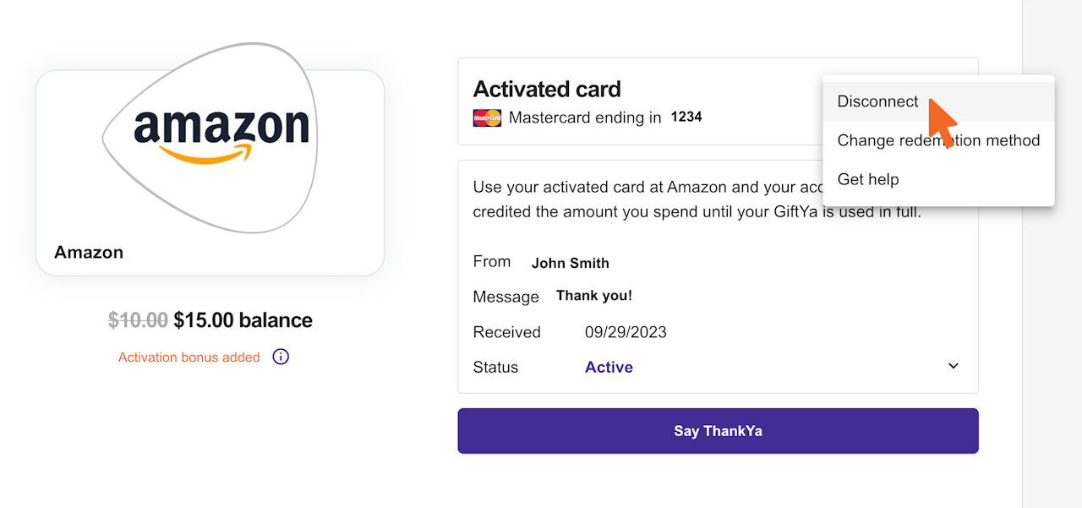Click the activated card usage description
The width and height of the screenshot is (1082, 508).
[642, 199]
